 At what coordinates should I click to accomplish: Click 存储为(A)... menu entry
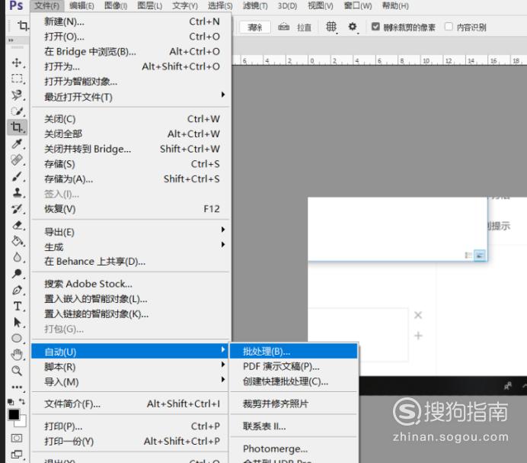(132, 179)
